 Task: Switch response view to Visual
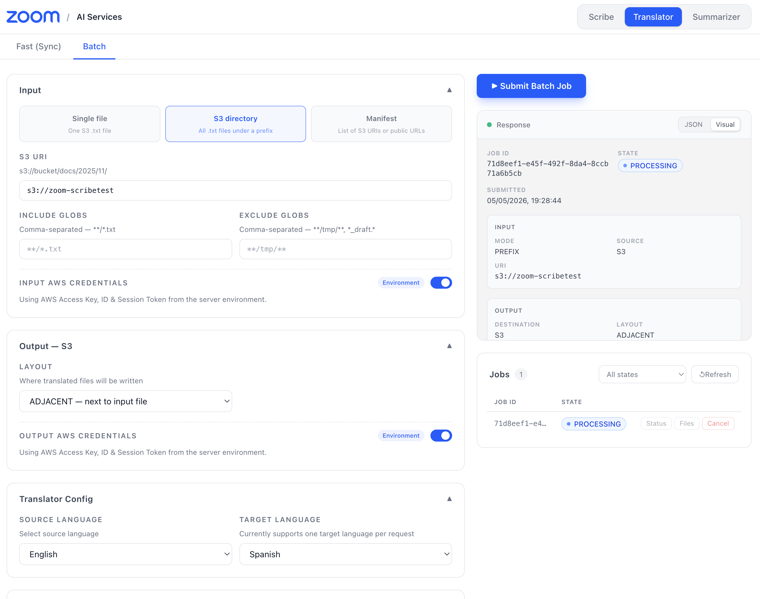click(x=725, y=124)
